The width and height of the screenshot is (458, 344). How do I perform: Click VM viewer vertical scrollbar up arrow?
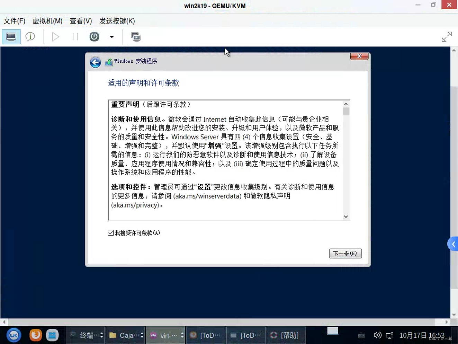(x=454, y=50)
